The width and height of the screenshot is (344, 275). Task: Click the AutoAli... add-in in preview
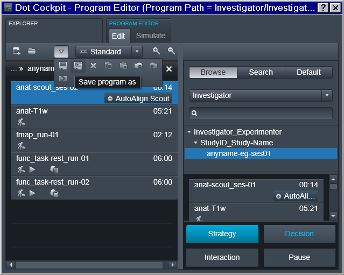pyautogui.click(x=296, y=196)
